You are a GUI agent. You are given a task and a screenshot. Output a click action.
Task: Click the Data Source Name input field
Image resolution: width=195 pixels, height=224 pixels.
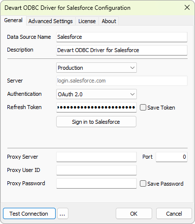122,37
